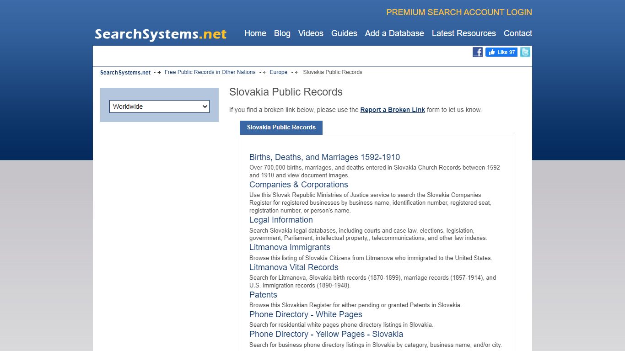
Task: Like the page with Facebook Like button
Action: click(x=501, y=52)
